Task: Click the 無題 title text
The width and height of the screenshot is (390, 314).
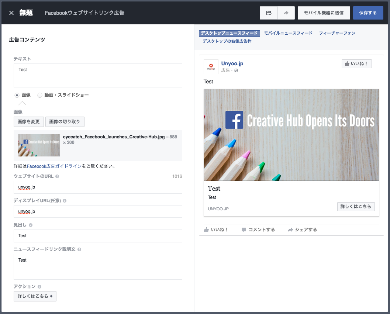Action: [26, 13]
